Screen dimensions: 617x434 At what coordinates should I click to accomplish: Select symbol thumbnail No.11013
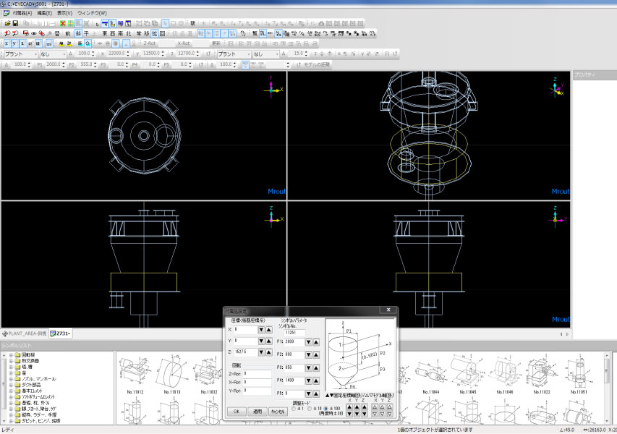[172, 374]
